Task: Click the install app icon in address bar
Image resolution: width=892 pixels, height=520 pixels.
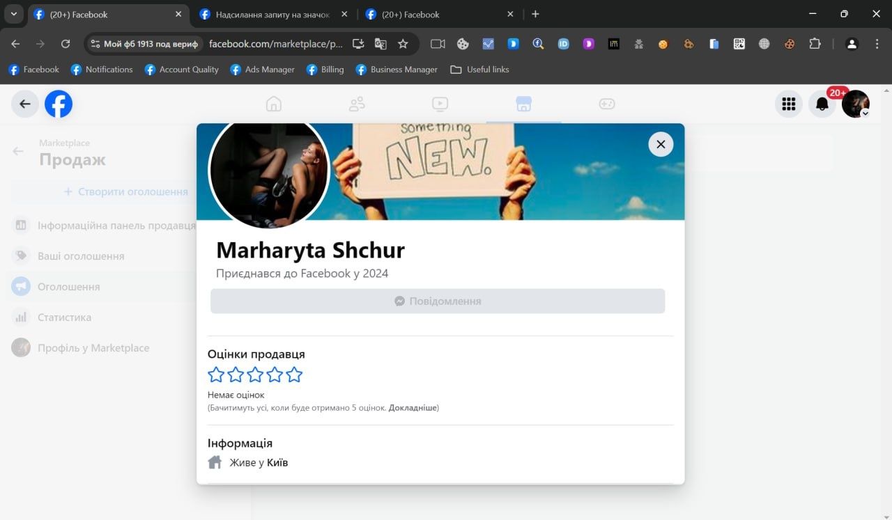Action: (358, 44)
